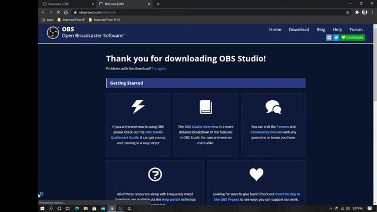This screenshot has height=212, width=377.
Task: Close the Download | OBS tab
Action: [x=93, y=4]
